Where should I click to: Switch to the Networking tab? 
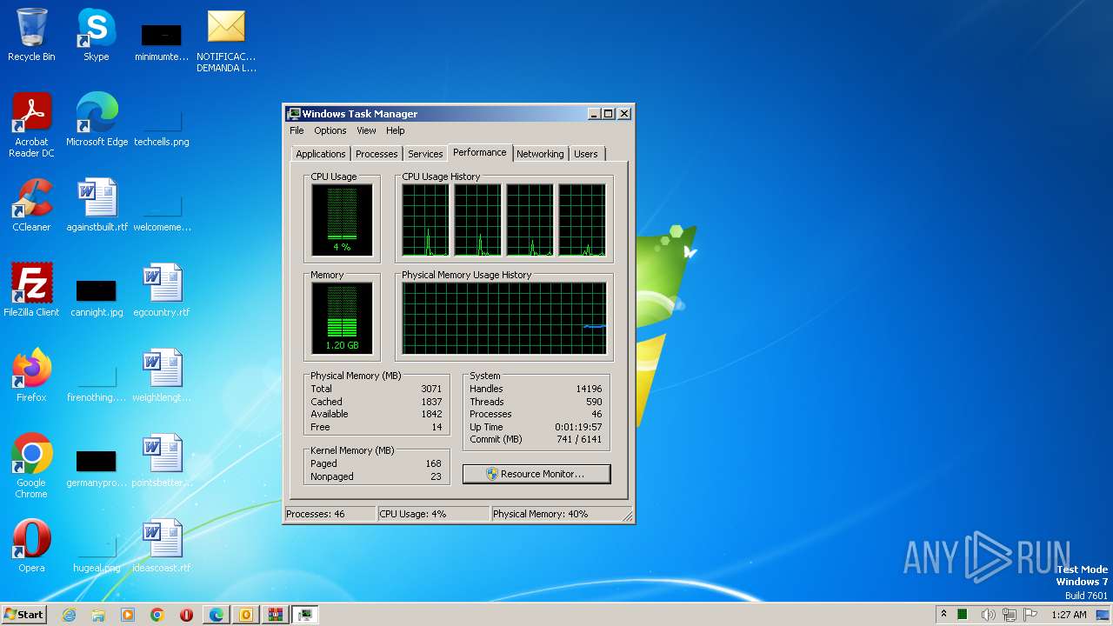point(540,154)
